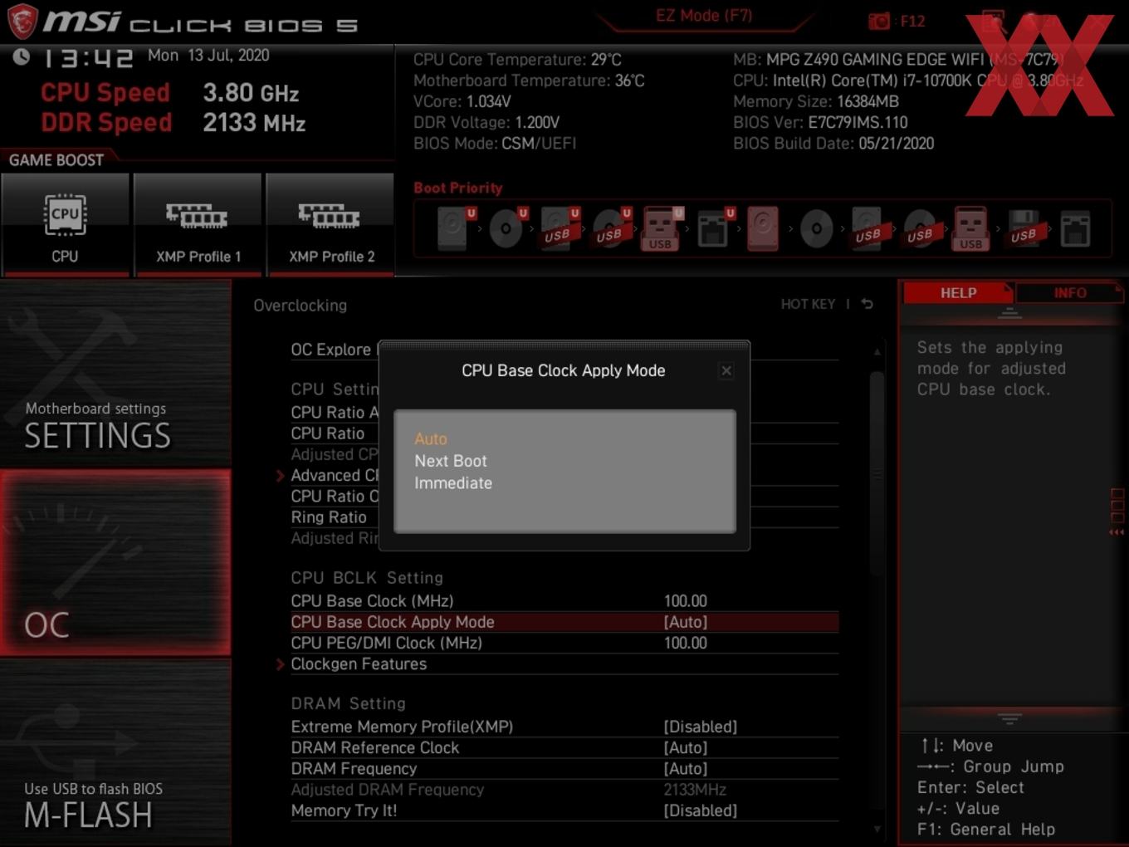Click the Boot Priority heading
Screen dimensions: 1129x847
(458, 188)
